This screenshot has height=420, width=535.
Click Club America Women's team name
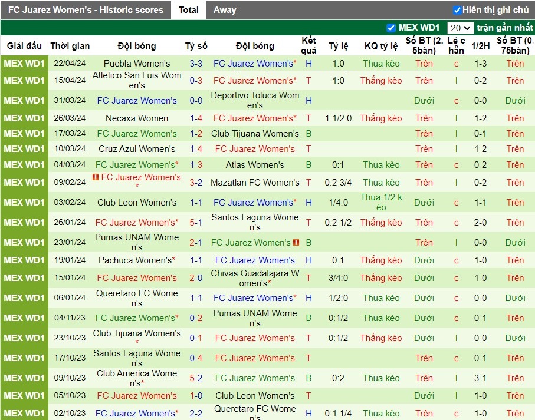[137, 378]
